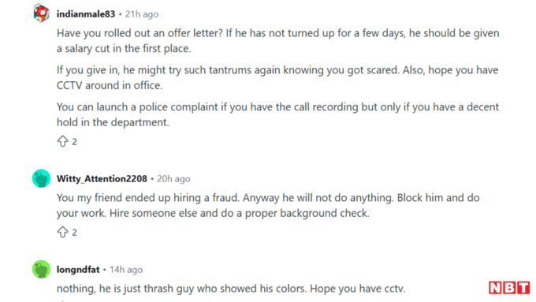Click the red T tile of NBT watermark
The width and height of the screenshot is (536, 302).
[523, 288]
